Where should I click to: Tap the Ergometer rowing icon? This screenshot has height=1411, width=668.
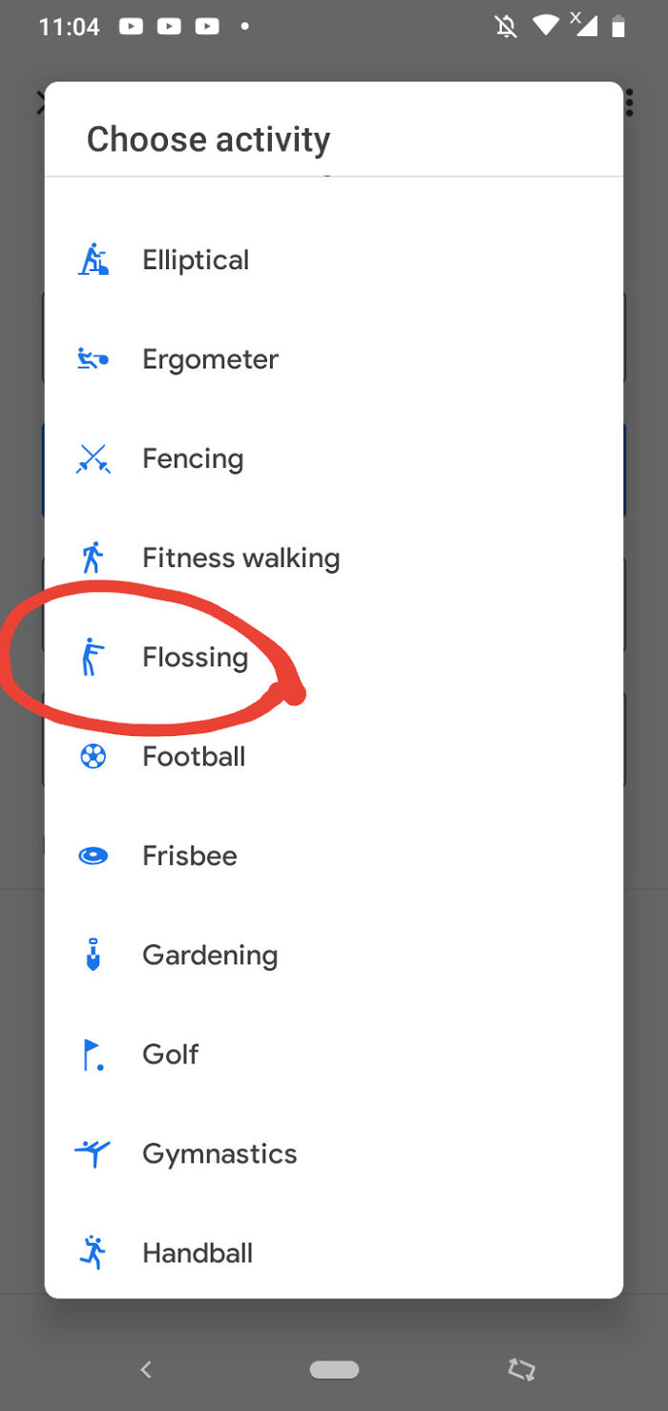point(92,358)
